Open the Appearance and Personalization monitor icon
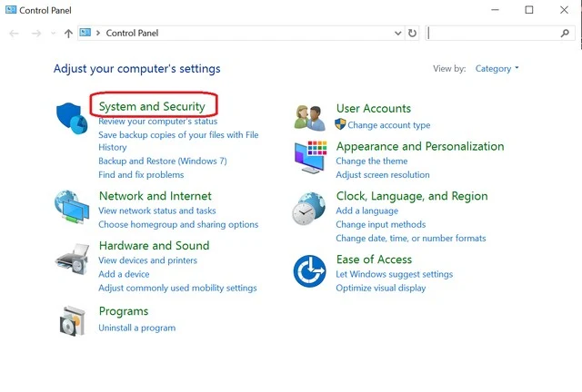The width and height of the screenshot is (582, 392). point(311,157)
